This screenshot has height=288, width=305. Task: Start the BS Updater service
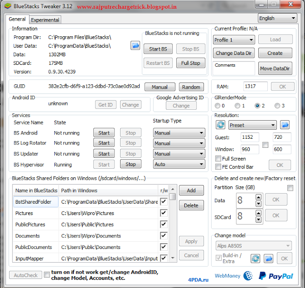click(x=104, y=154)
